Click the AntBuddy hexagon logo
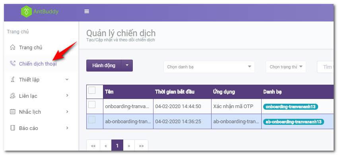338x155 pixels. click(x=27, y=12)
